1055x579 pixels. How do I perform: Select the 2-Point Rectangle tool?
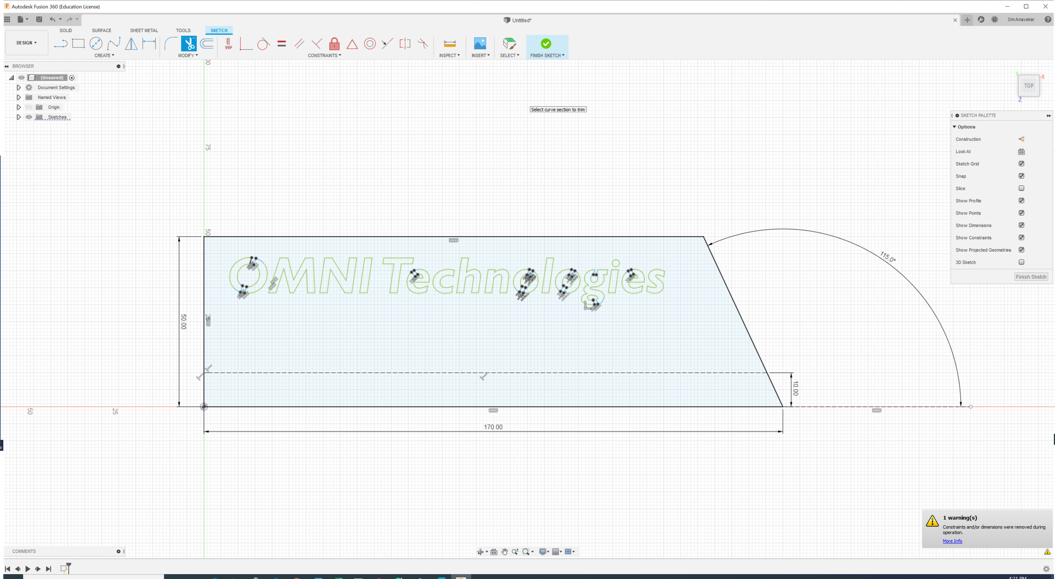coord(78,43)
